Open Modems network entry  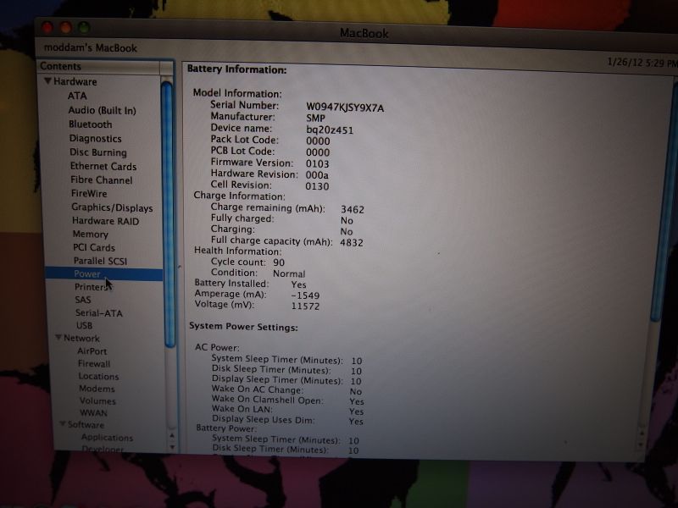pyautogui.click(x=97, y=389)
